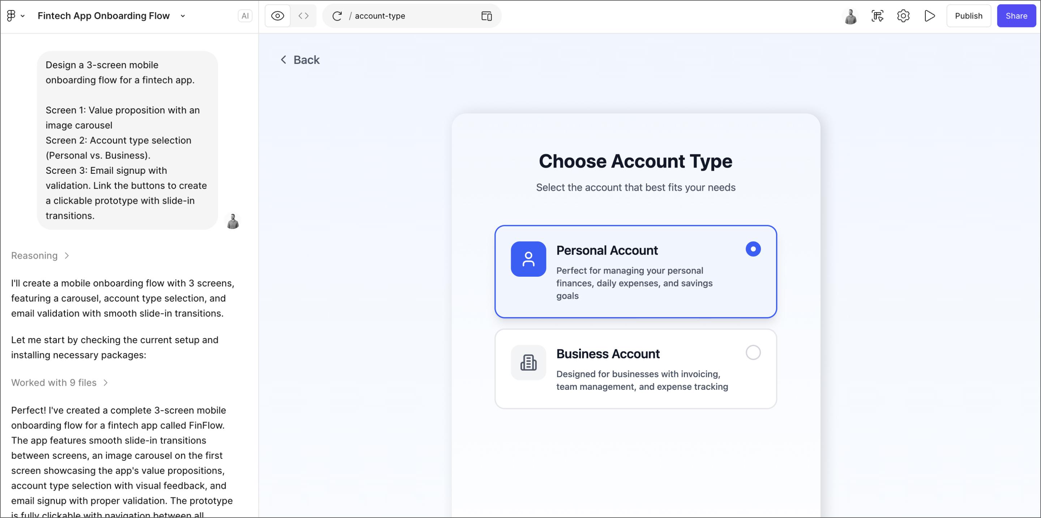Screen dimensions: 1041x518
Task: Go back using the Back link
Action: click(x=300, y=60)
